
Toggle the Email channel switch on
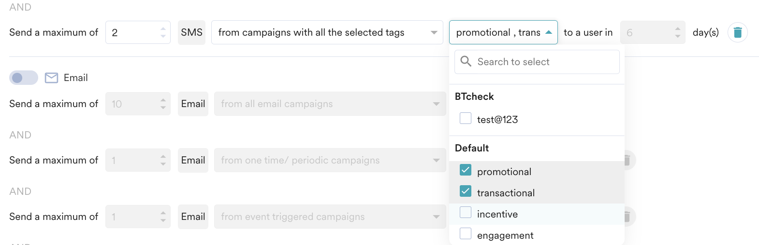click(23, 78)
